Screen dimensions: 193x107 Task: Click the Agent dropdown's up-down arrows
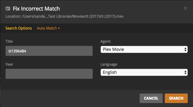coord(185,49)
